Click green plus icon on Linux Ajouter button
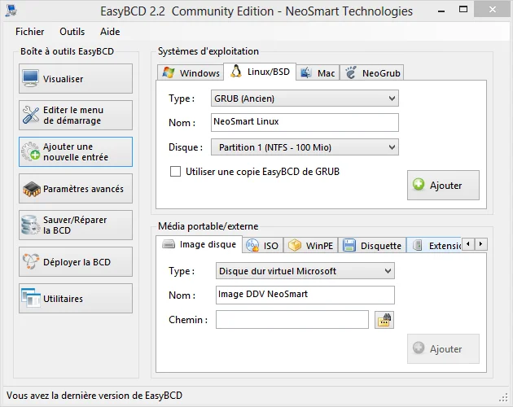The image size is (513, 407). [x=419, y=185]
